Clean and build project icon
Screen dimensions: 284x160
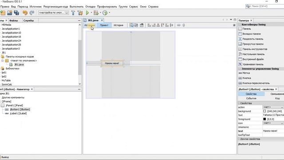pyautogui.click(x=80, y=13)
